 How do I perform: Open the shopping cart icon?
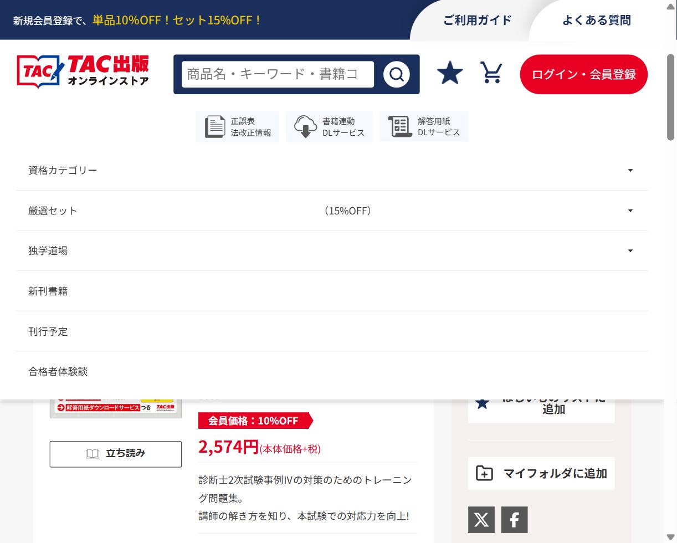point(491,73)
